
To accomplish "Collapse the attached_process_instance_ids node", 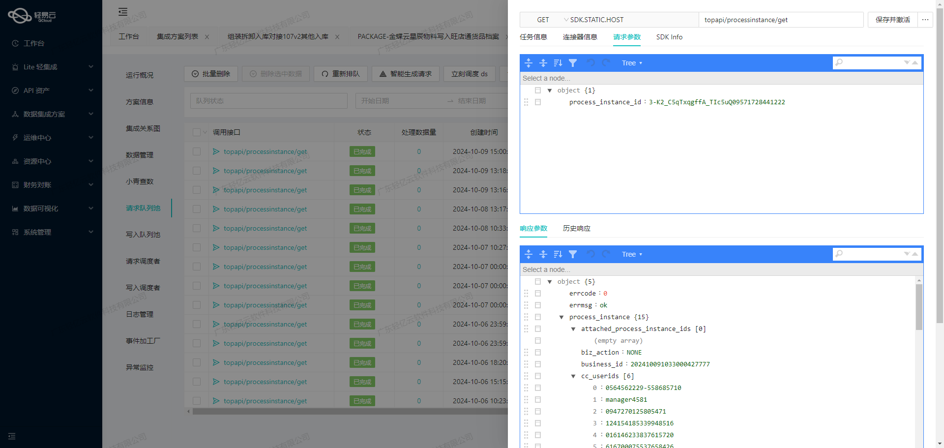I will 573,329.
